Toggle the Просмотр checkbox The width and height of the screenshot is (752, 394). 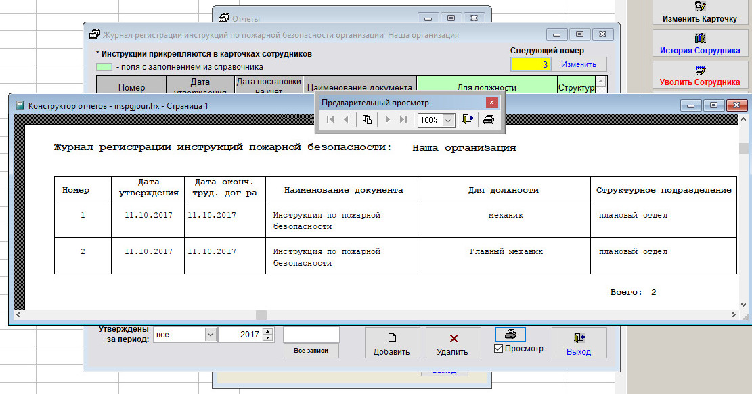499,349
